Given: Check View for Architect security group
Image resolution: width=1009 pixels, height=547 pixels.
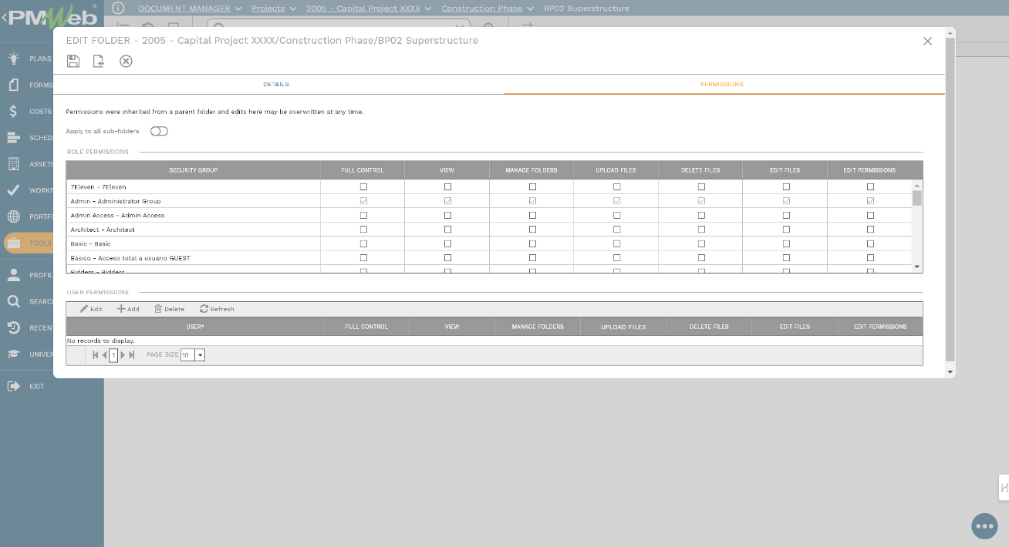Looking at the screenshot, I should pyautogui.click(x=447, y=230).
